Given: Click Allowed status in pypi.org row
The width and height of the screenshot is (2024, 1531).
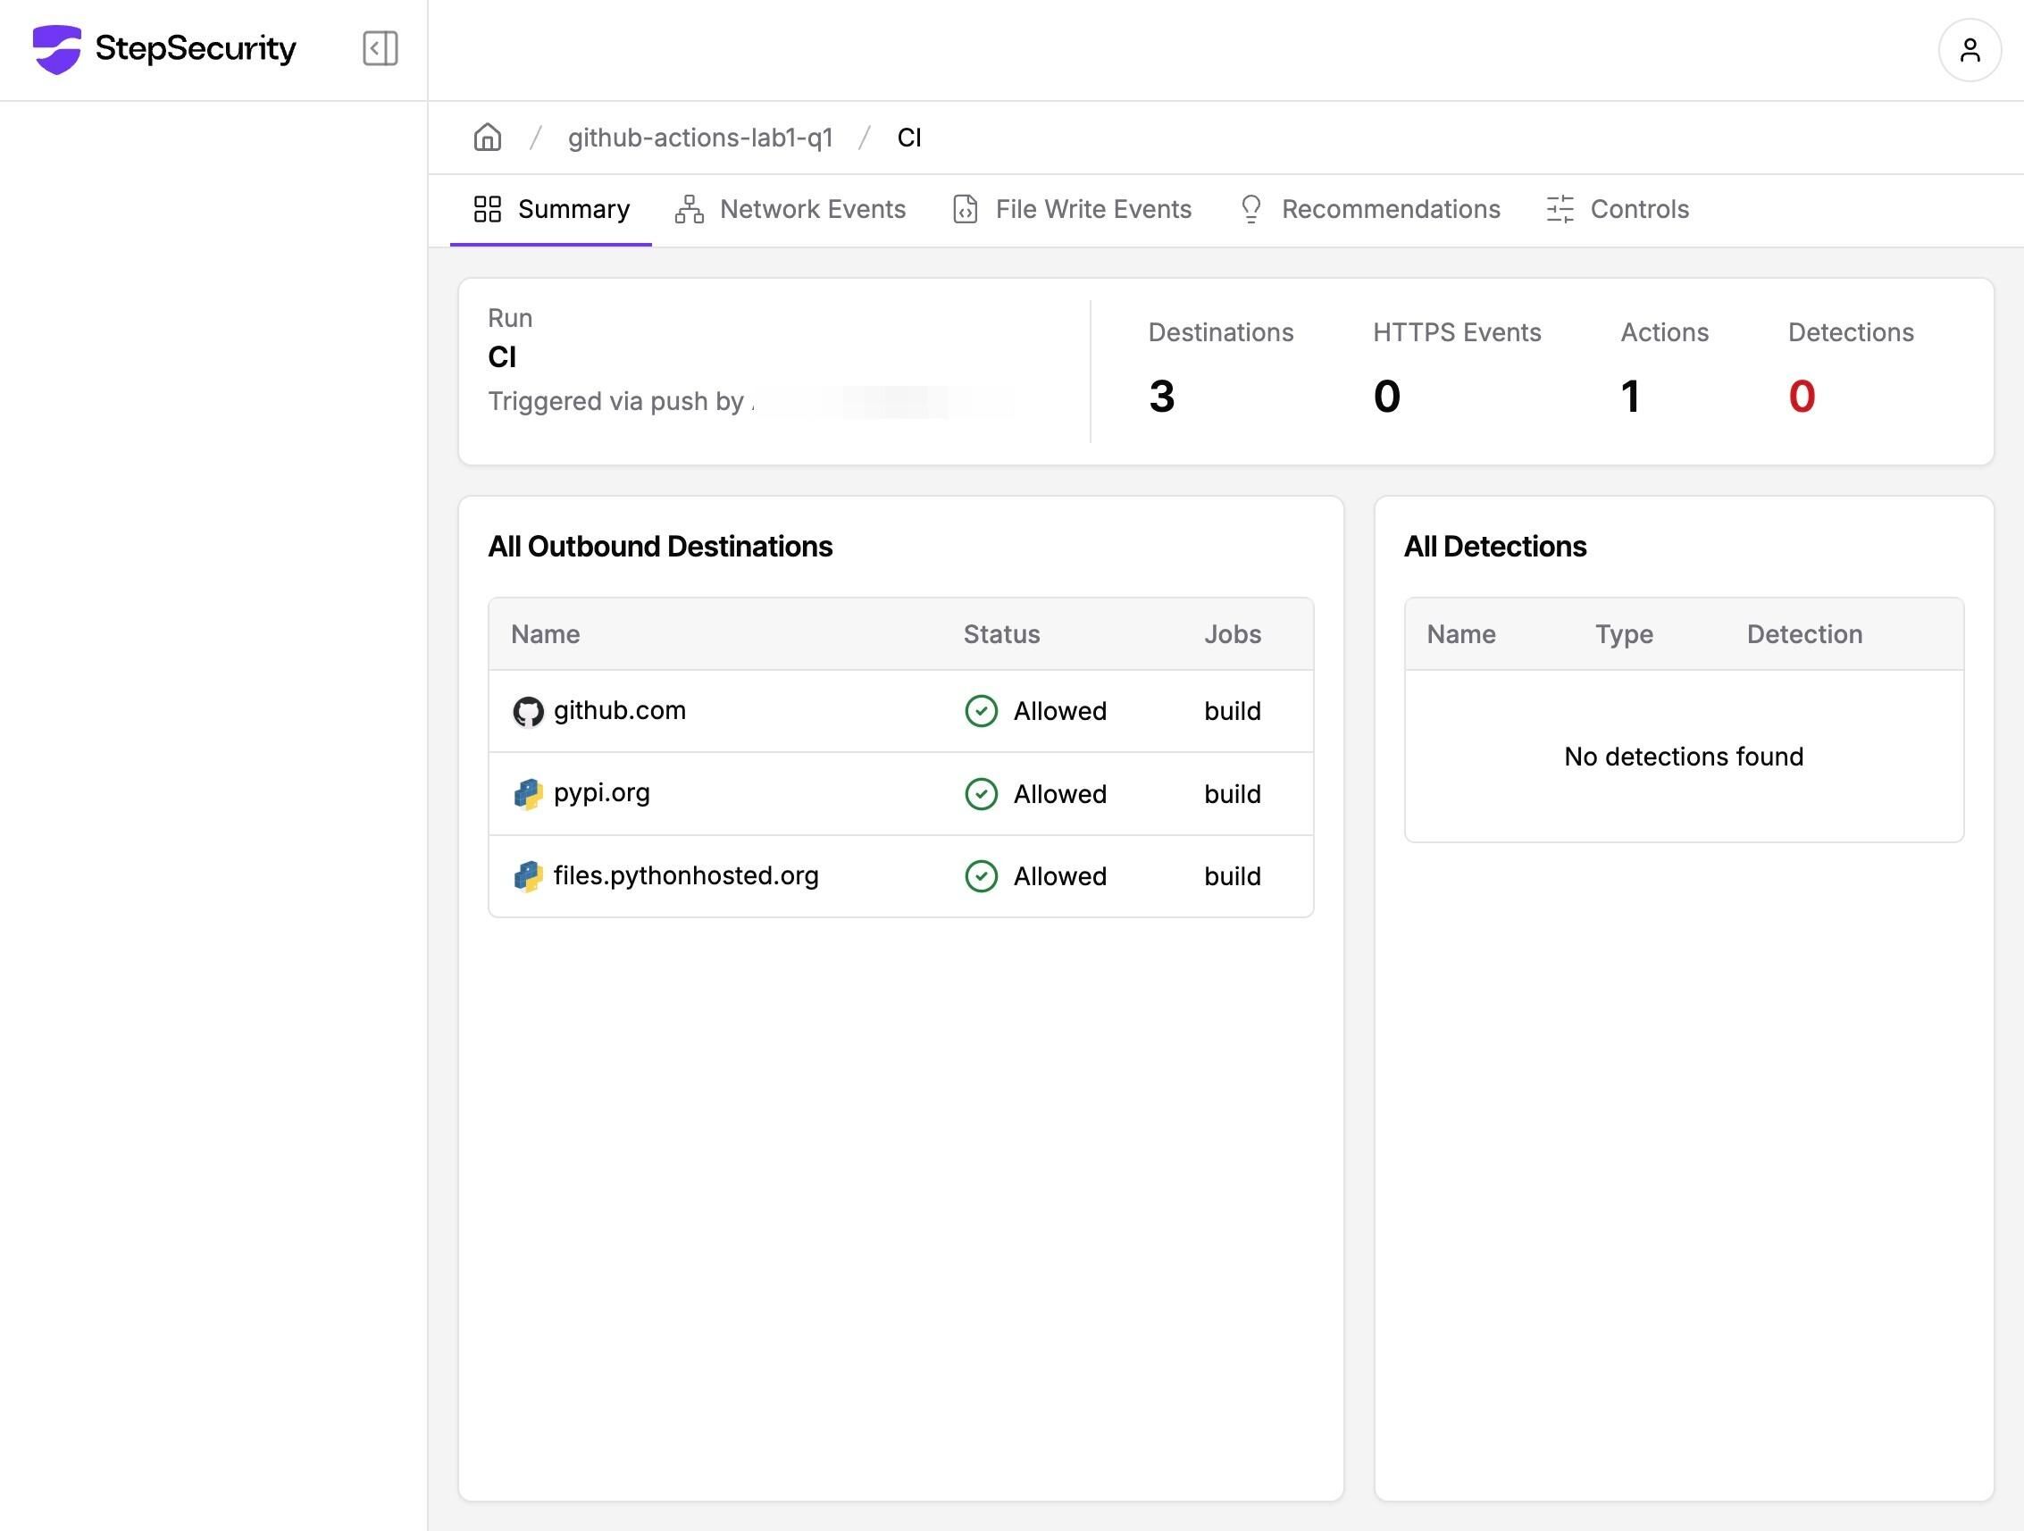Looking at the screenshot, I should tap(1059, 794).
